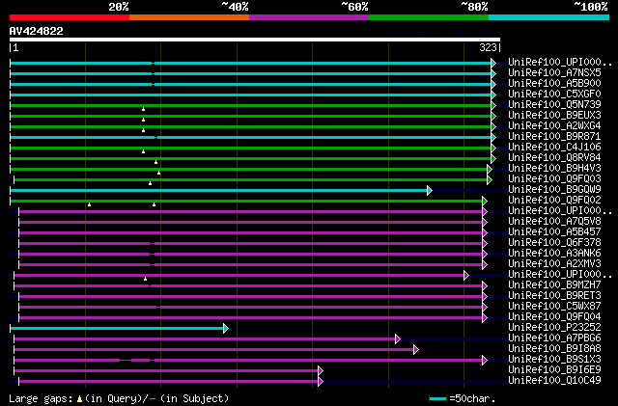Image resolution: width=618 pixels, height=406 pixels.
Task: Click the cyan alignment bar for P23252
Action: (x=117, y=328)
